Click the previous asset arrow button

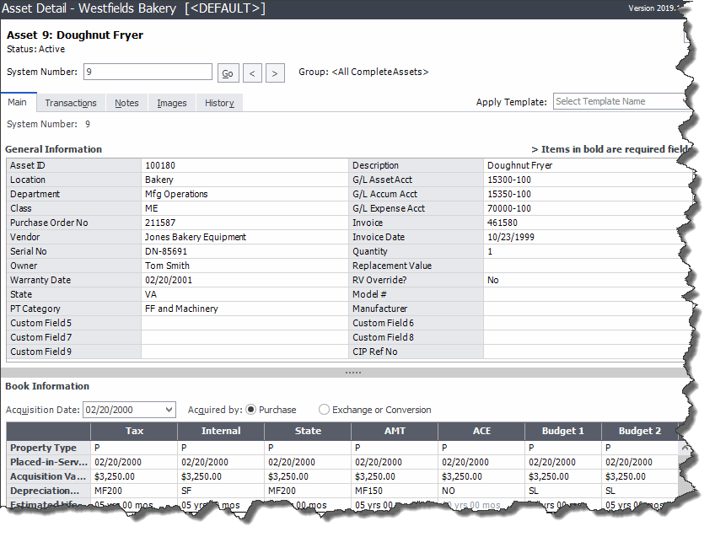coord(252,73)
